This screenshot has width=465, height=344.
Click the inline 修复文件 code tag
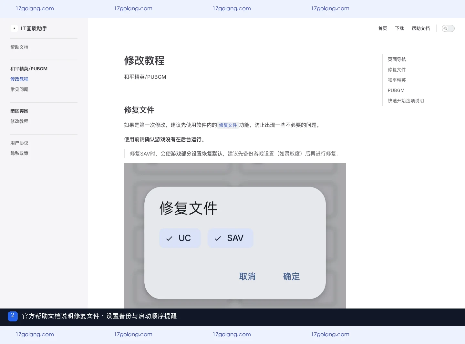228,125
